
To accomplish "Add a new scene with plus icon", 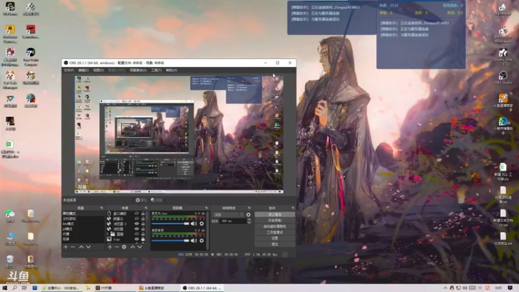I will pos(66,247).
